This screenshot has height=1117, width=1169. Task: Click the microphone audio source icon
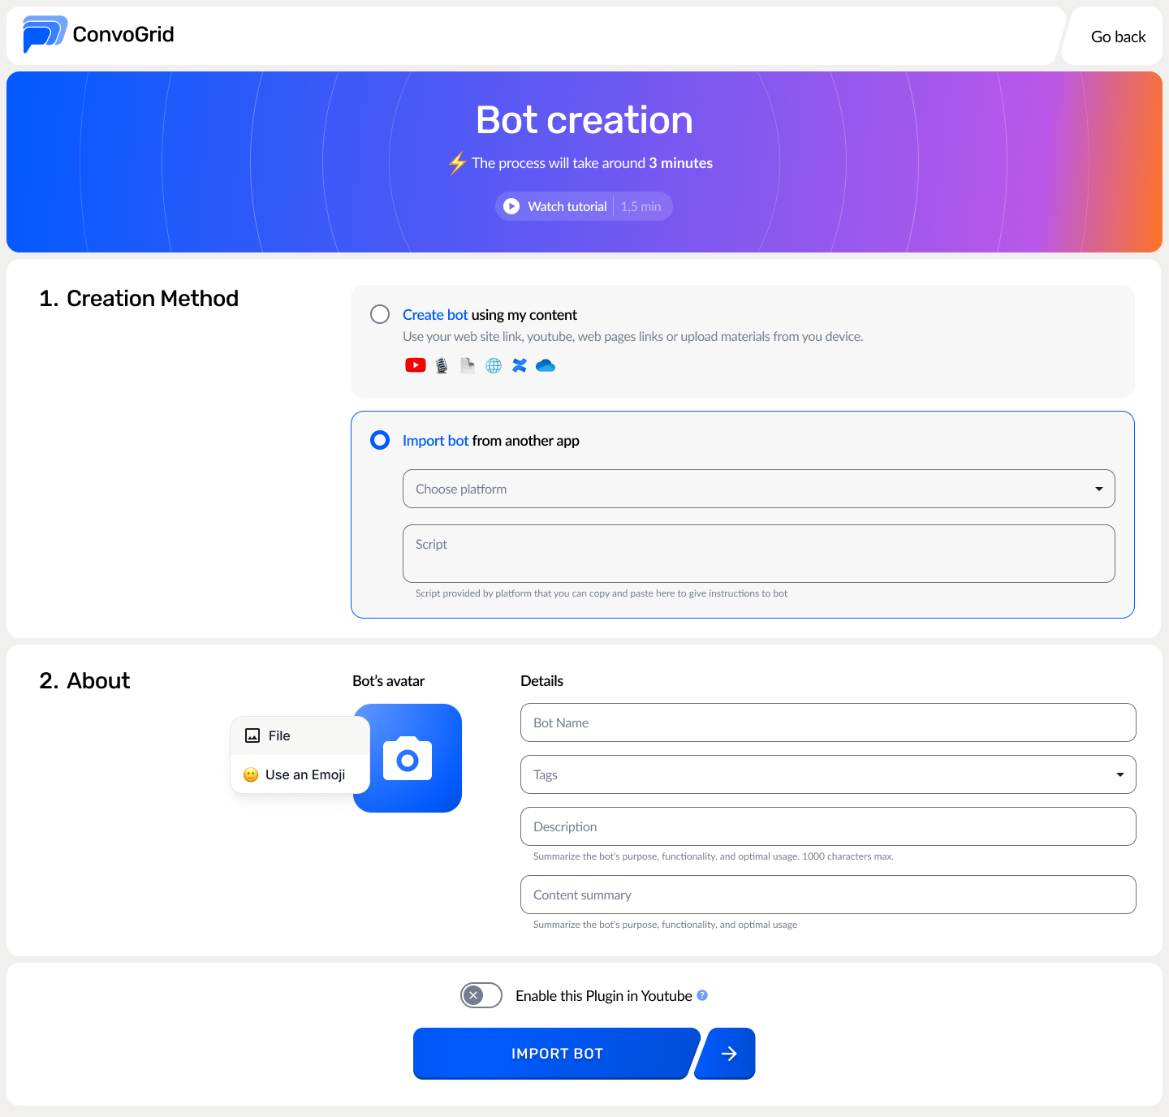tap(442, 365)
